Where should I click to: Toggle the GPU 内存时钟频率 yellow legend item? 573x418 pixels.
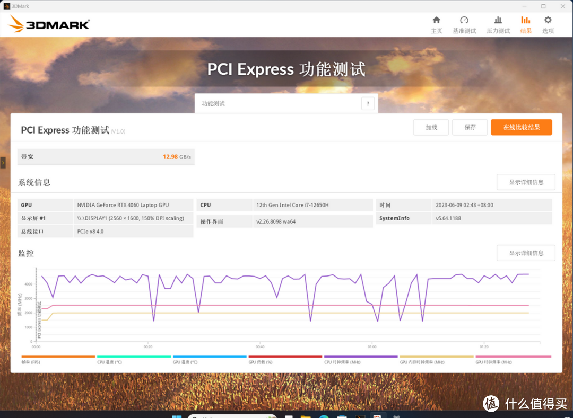(x=436, y=360)
